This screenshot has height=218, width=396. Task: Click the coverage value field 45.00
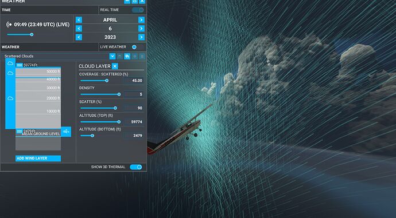pyautogui.click(x=134, y=81)
